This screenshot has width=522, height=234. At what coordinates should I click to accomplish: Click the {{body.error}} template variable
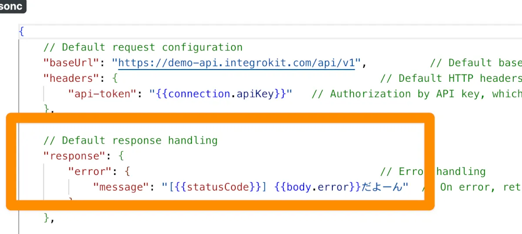tap(318, 187)
